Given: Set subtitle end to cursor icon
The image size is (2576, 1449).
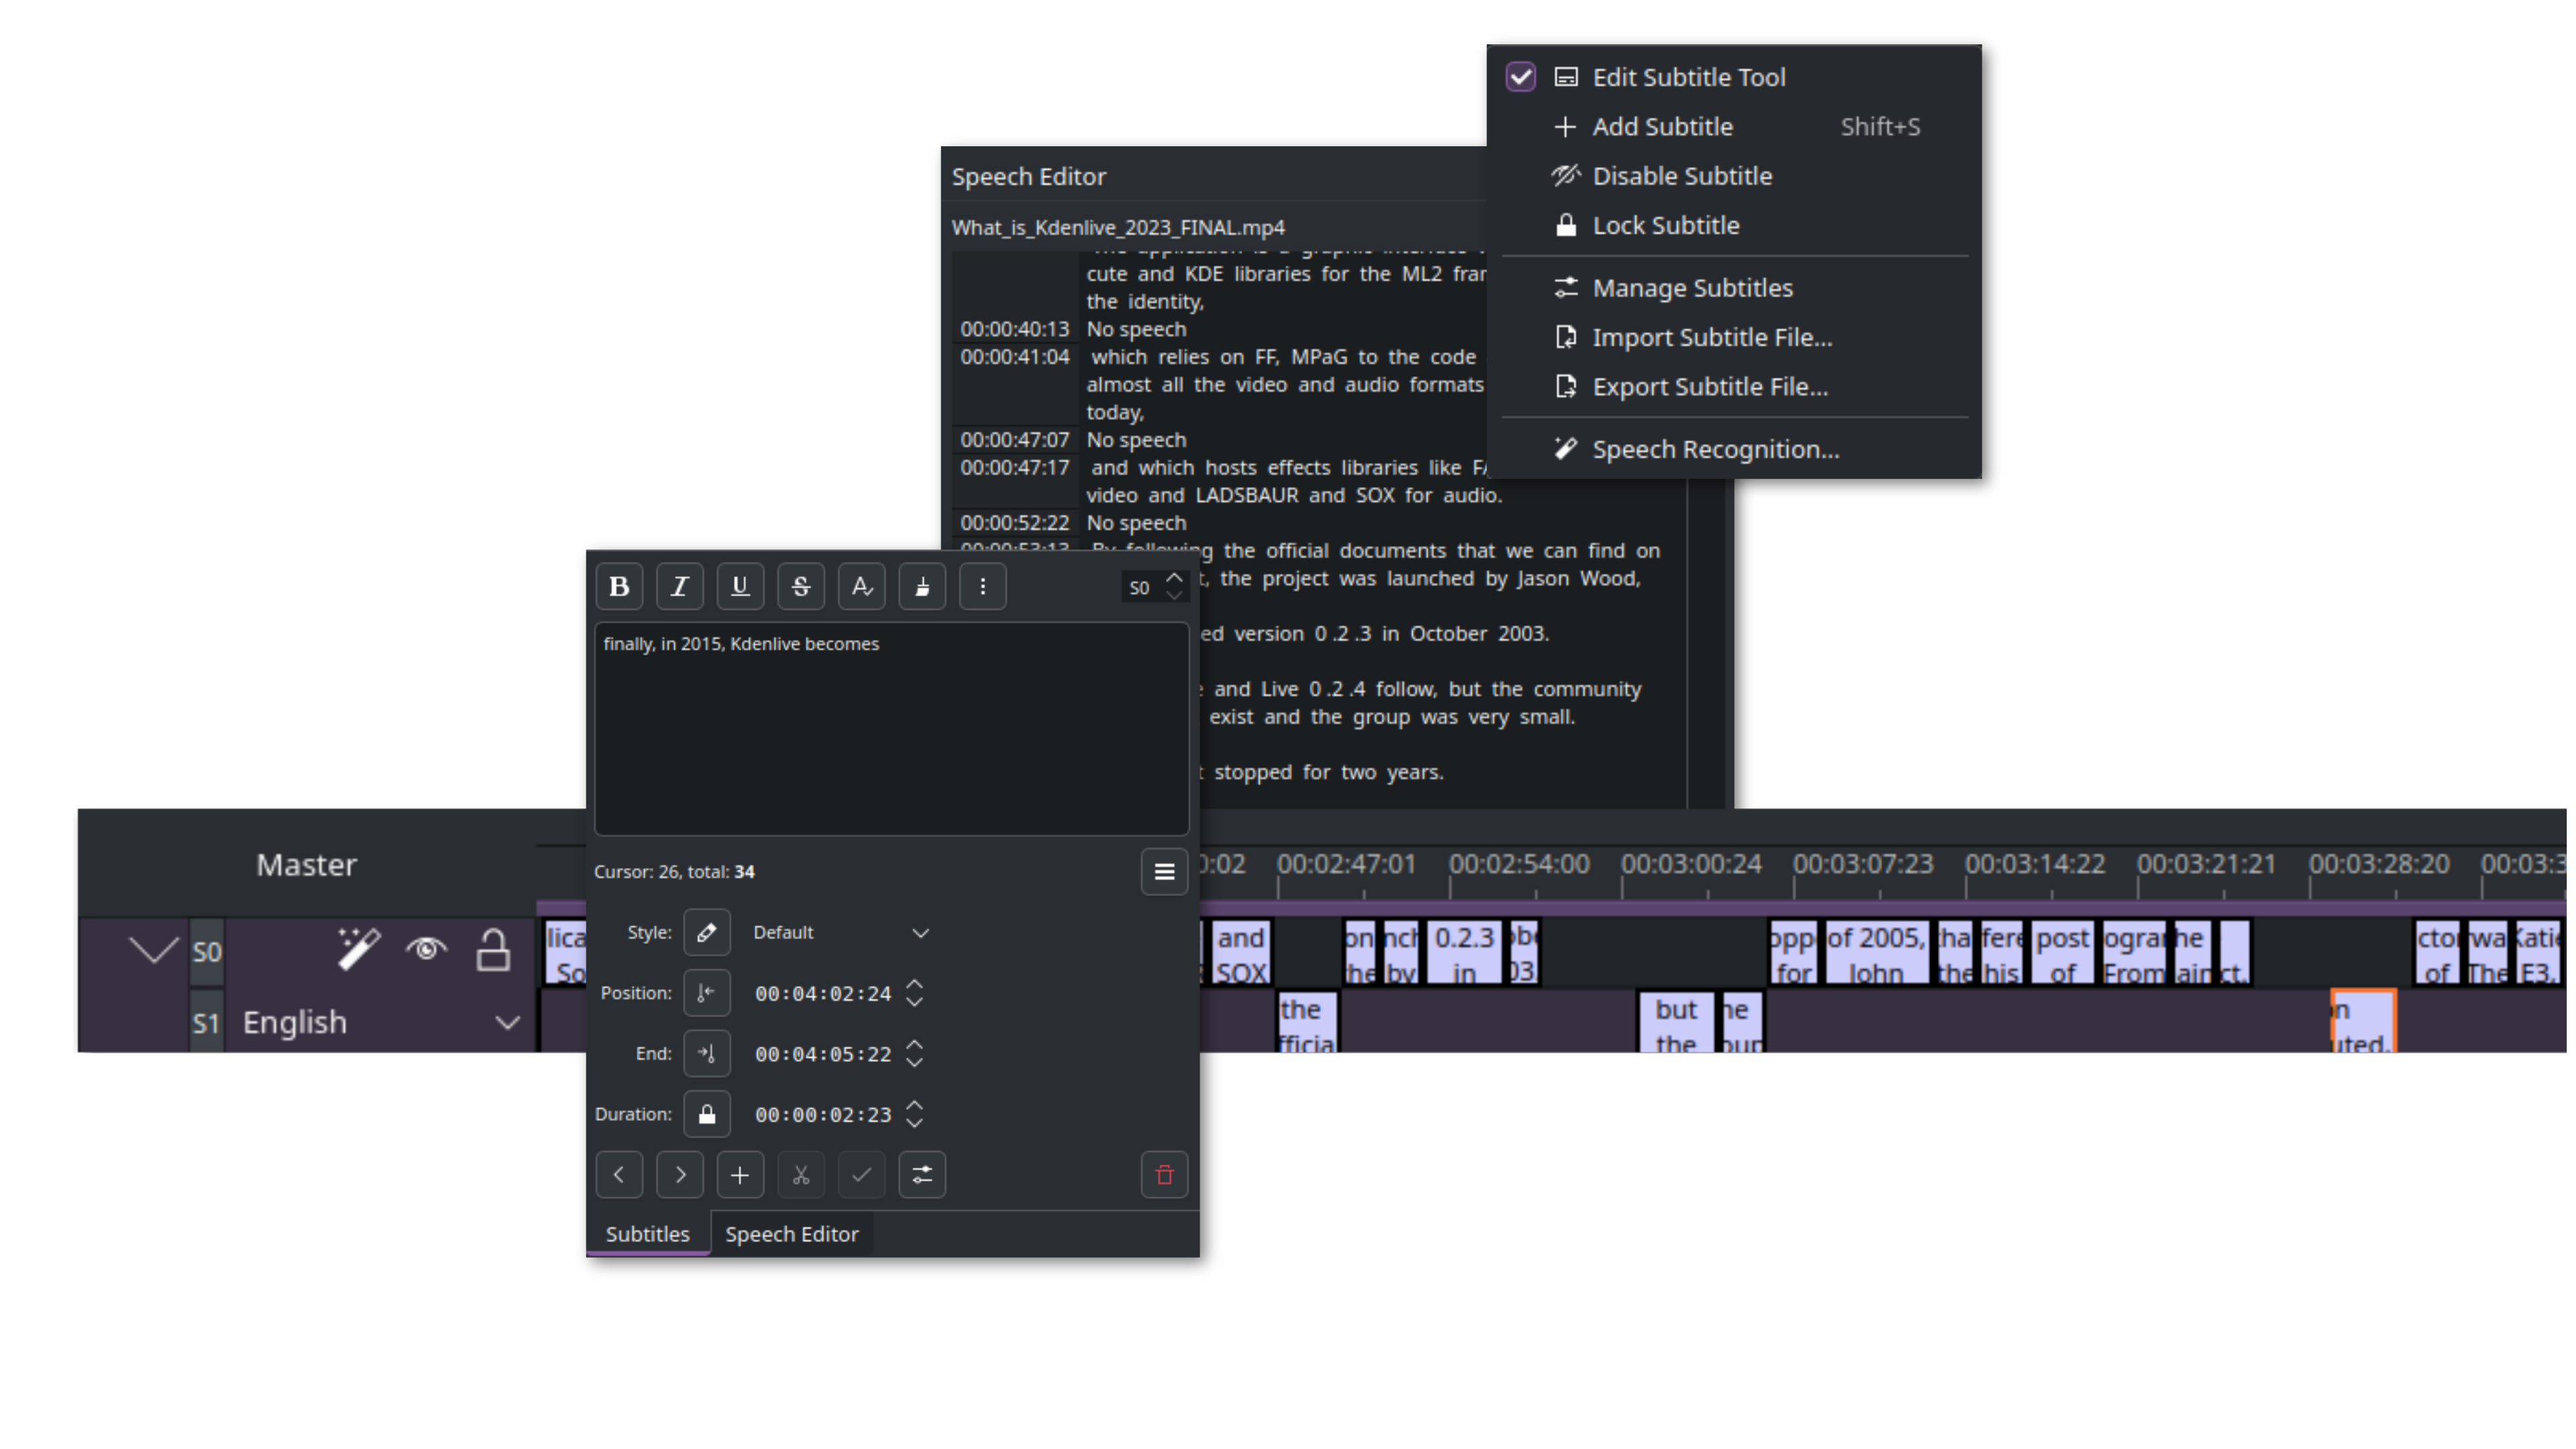Looking at the screenshot, I should click(x=707, y=1054).
